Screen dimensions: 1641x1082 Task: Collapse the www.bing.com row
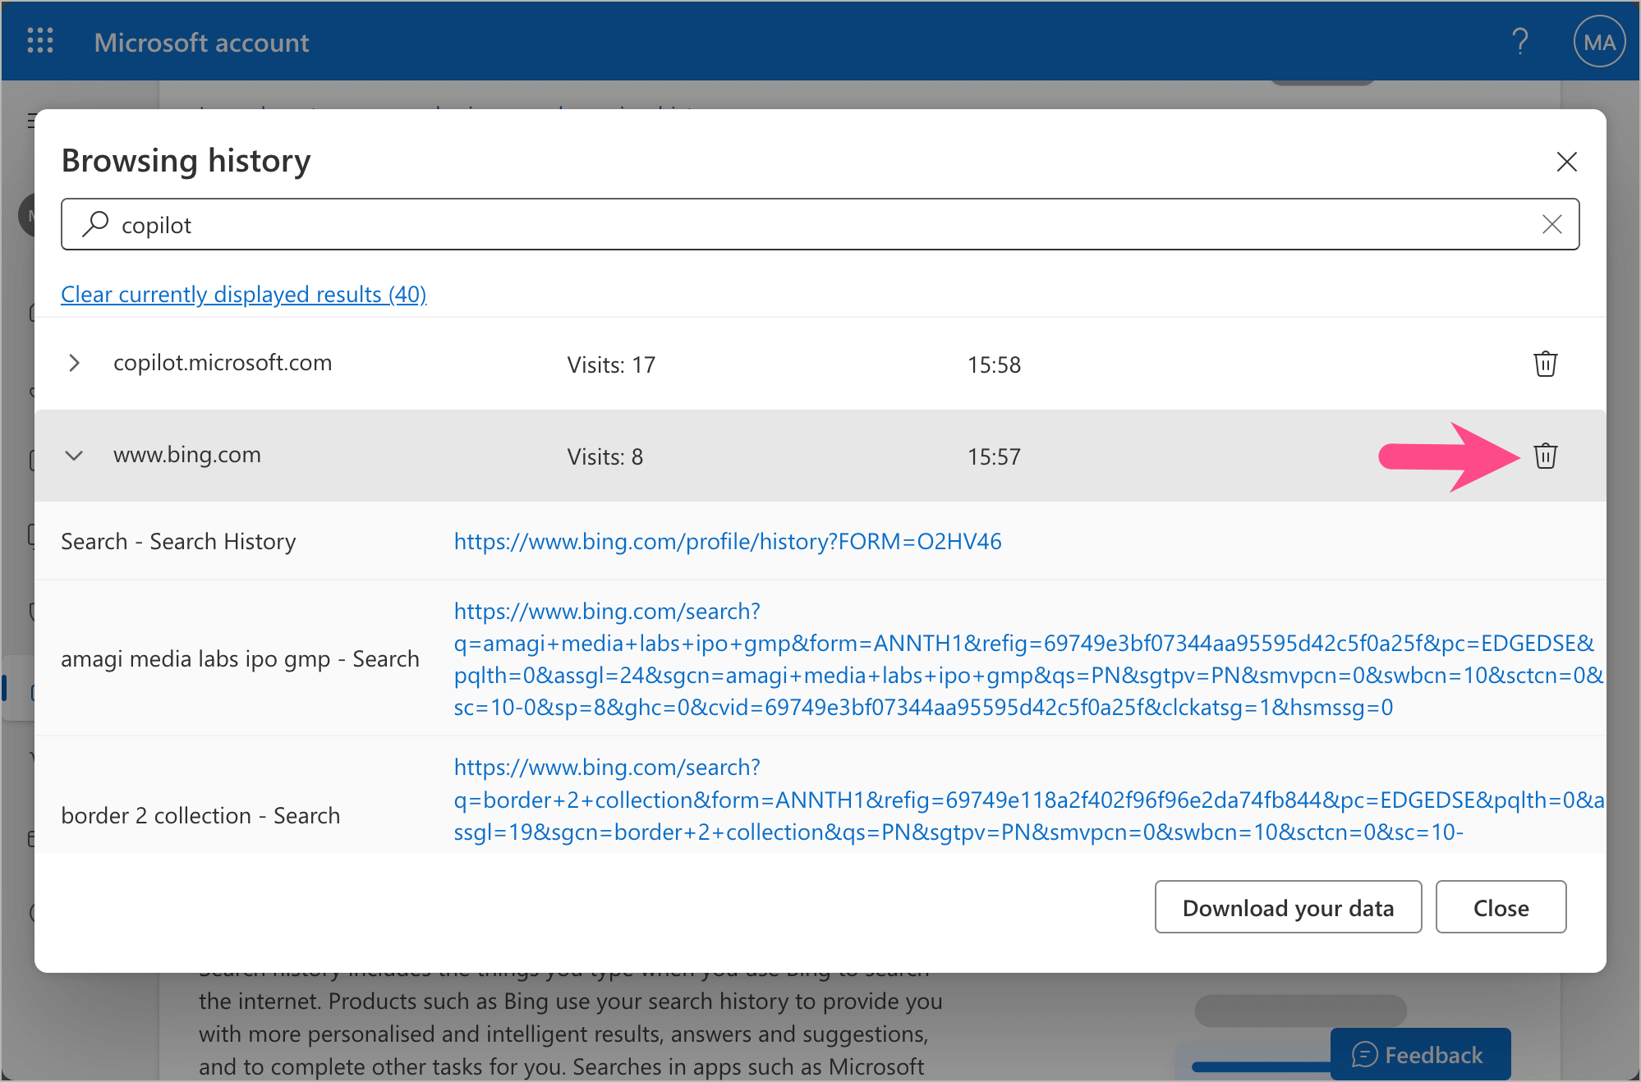[x=74, y=456]
